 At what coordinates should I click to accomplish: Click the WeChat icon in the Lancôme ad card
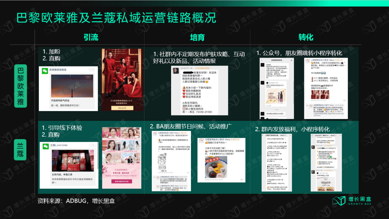coord(46,146)
